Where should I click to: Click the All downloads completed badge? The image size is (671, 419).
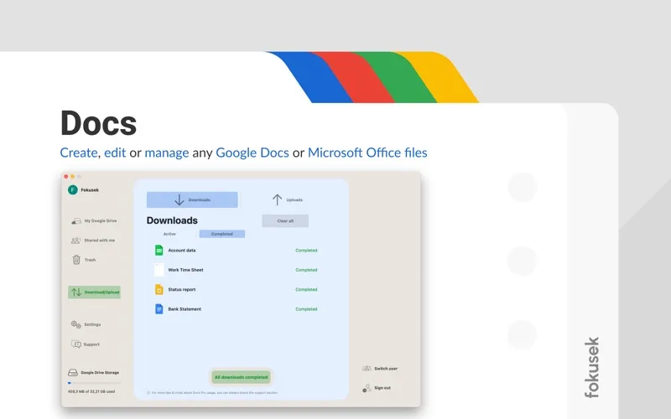tap(241, 377)
